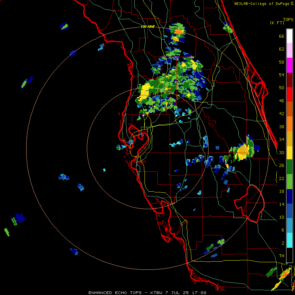The width and height of the screenshot is (295, 295).
Task: Select the light pink legend color segment
Action: [x=289, y=50]
